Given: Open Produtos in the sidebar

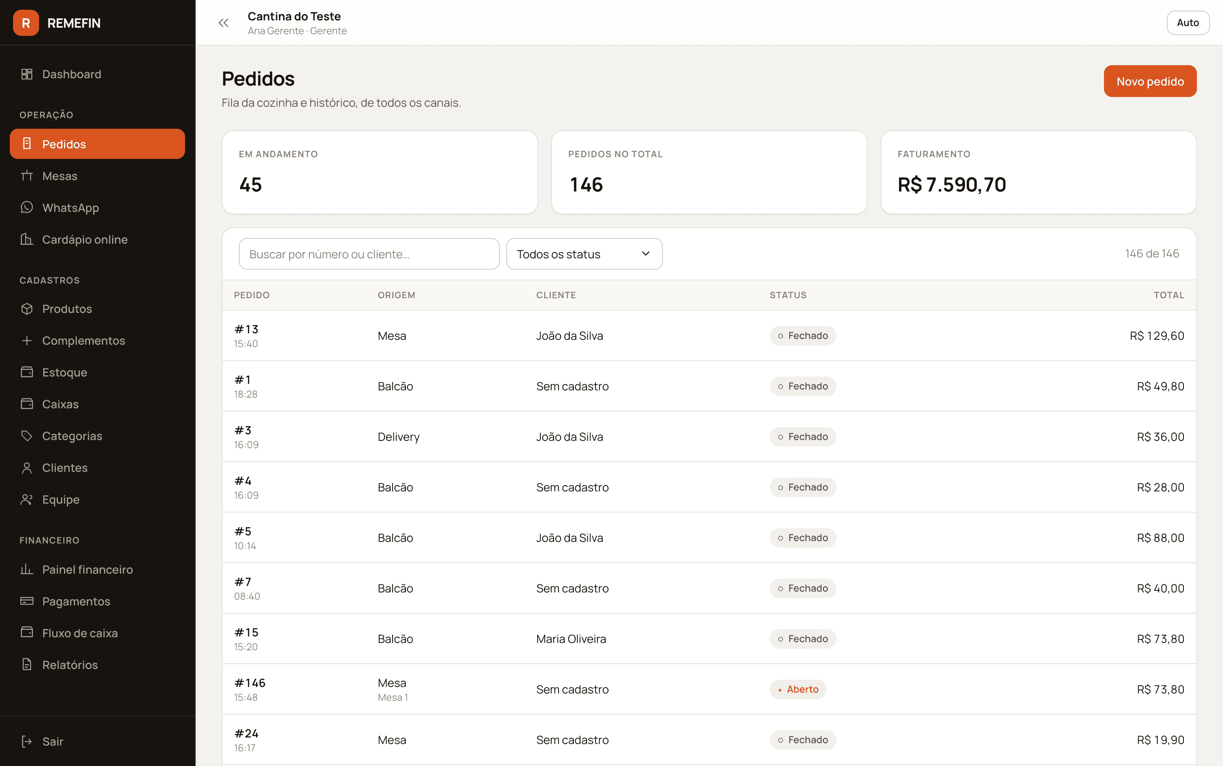Looking at the screenshot, I should tap(97, 308).
